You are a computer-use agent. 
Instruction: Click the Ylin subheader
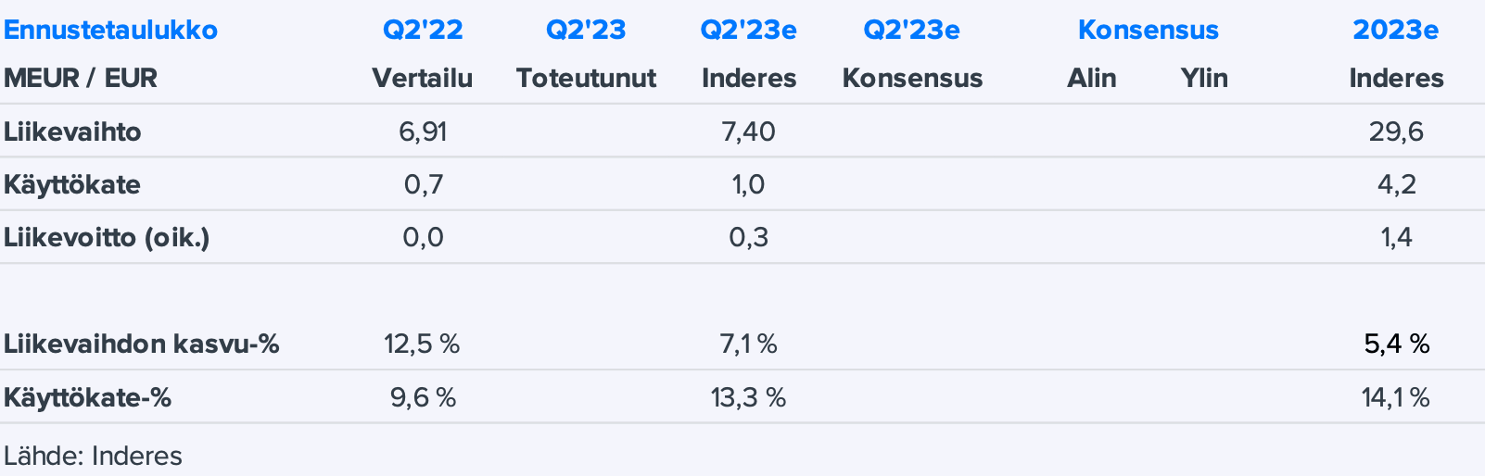(x=1204, y=78)
